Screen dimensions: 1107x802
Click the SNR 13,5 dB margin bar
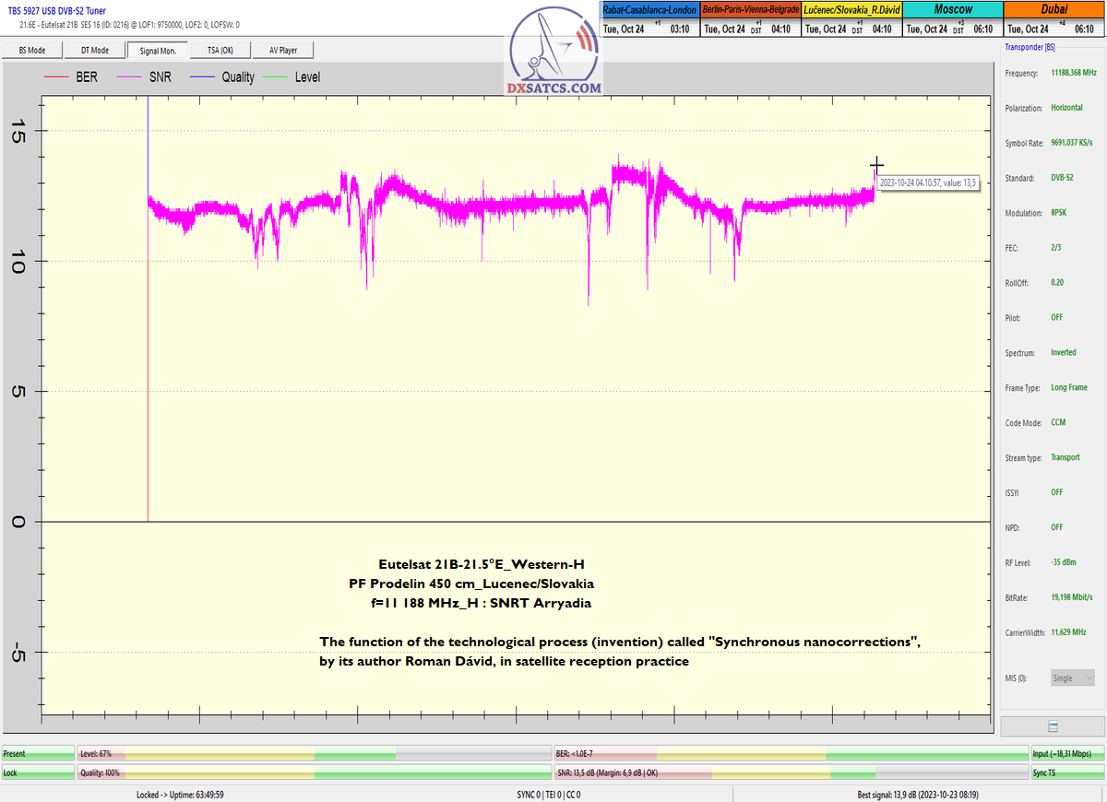point(791,773)
